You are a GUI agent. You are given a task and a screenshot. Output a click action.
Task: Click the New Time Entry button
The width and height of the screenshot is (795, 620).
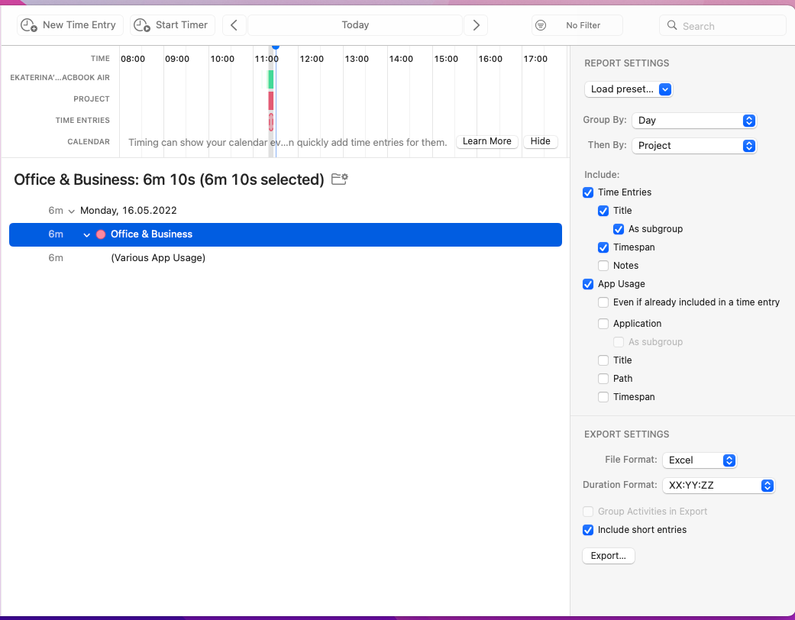(x=70, y=25)
